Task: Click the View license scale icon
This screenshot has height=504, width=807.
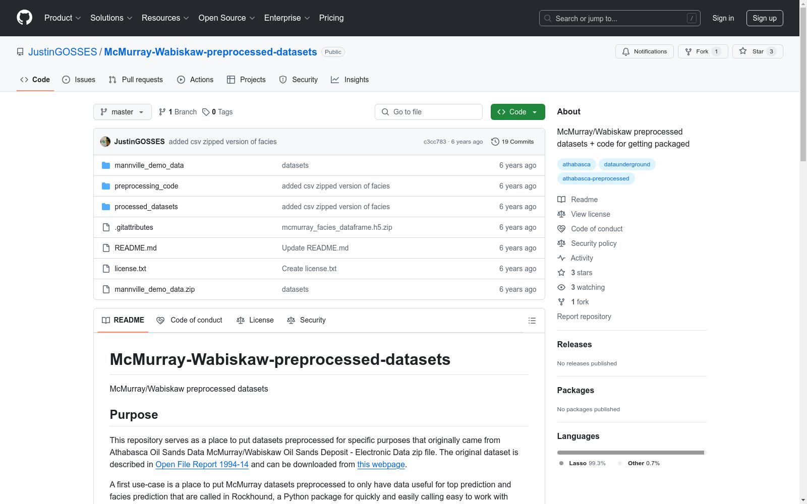Action: 561,214
